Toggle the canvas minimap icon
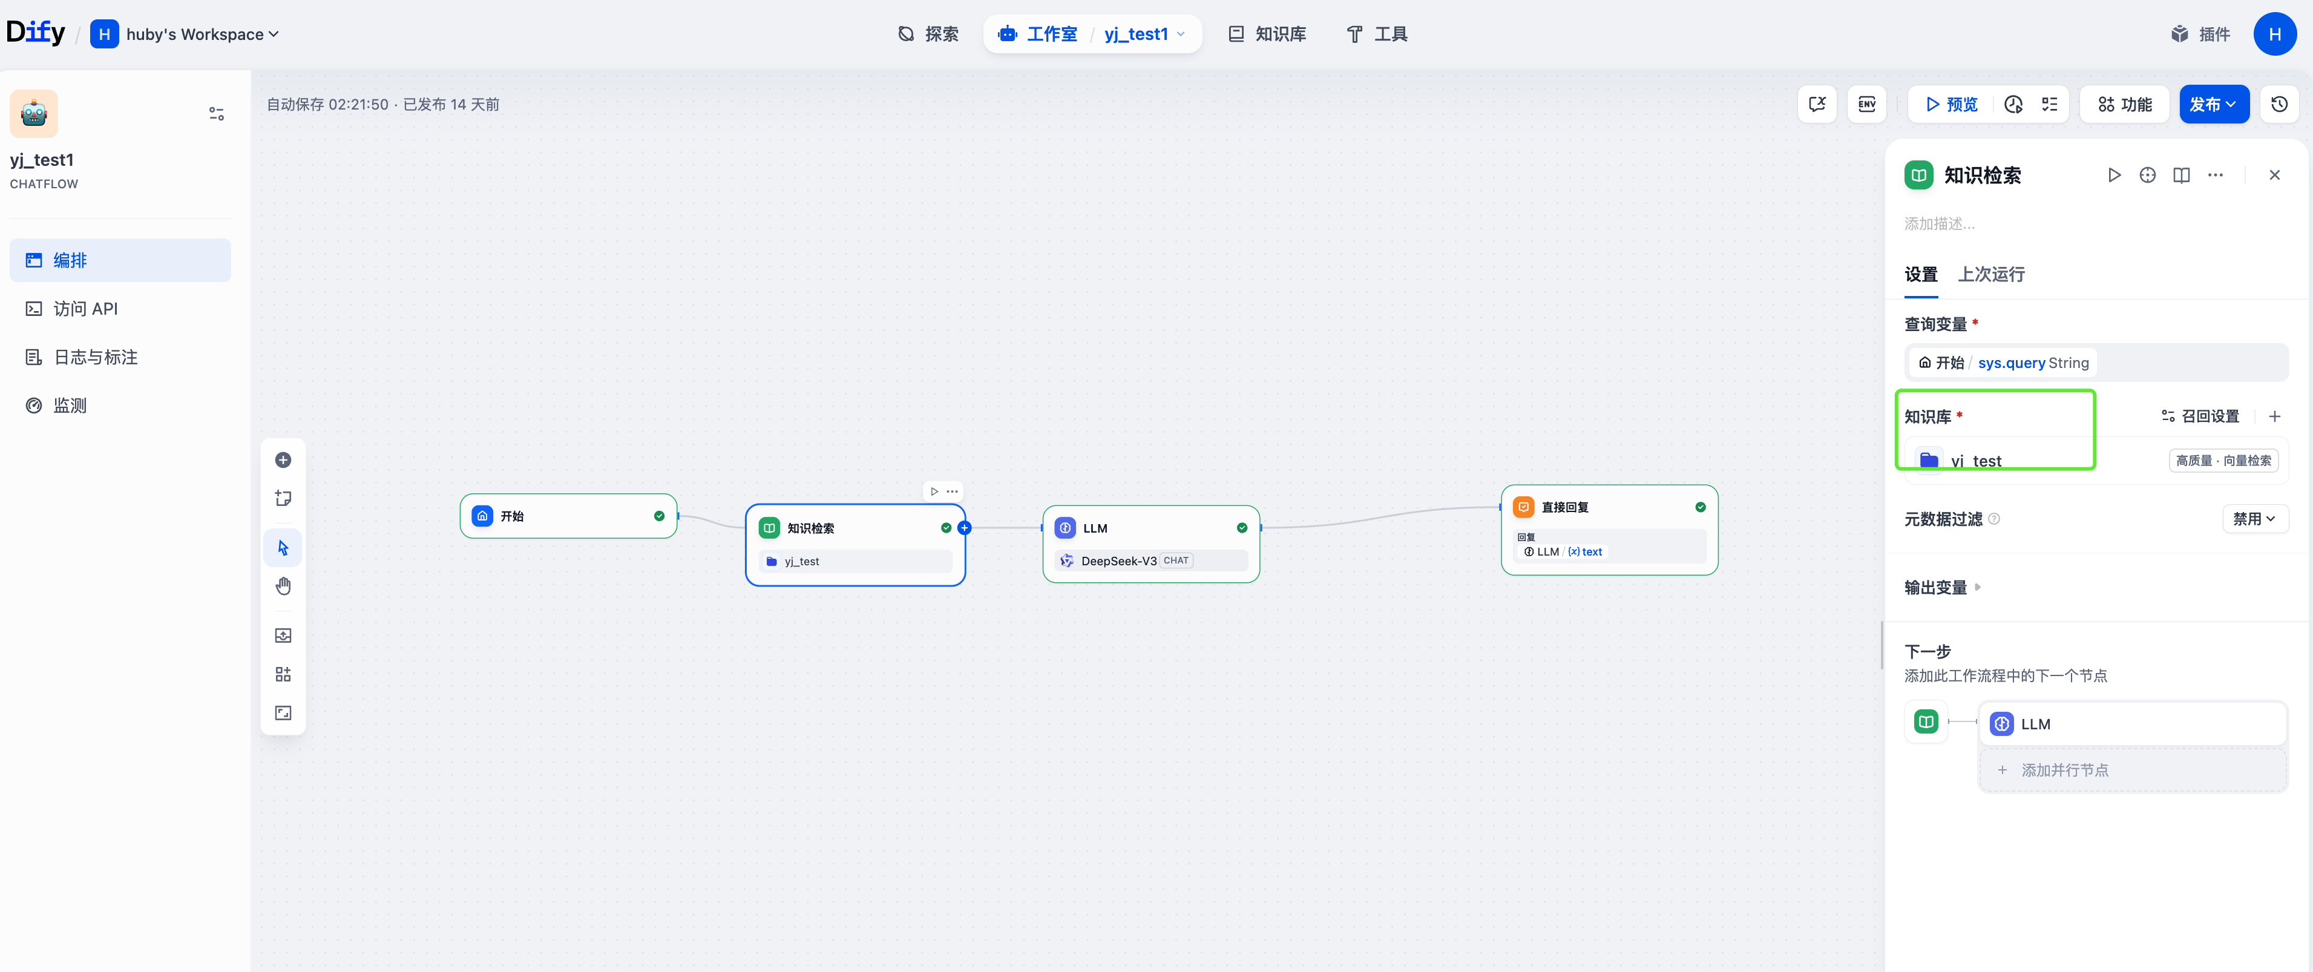 (283, 714)
